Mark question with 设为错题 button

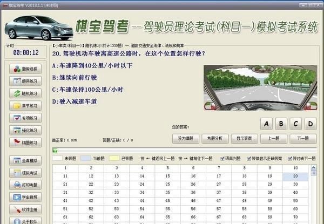pos(186,139)
